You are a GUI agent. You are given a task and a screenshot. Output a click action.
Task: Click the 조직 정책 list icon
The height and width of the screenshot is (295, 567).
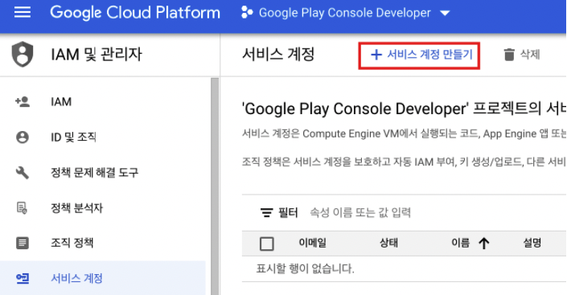point(23,243)
